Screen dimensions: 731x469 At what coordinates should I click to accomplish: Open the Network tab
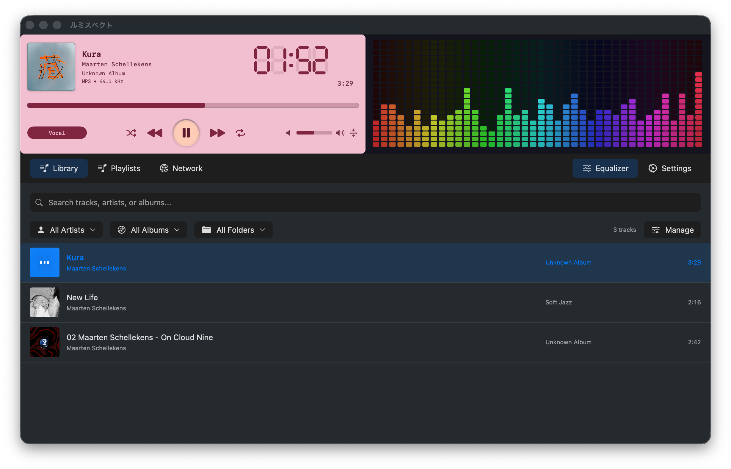(x=181, y=168)
